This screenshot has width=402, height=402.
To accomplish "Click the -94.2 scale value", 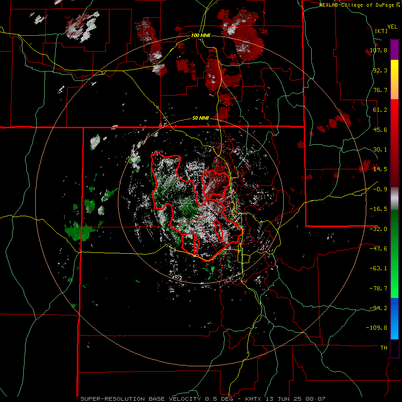I will click(x=378, y=308).
